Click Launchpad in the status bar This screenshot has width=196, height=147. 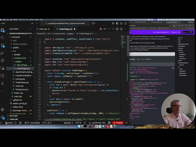(x=32, y=123)
